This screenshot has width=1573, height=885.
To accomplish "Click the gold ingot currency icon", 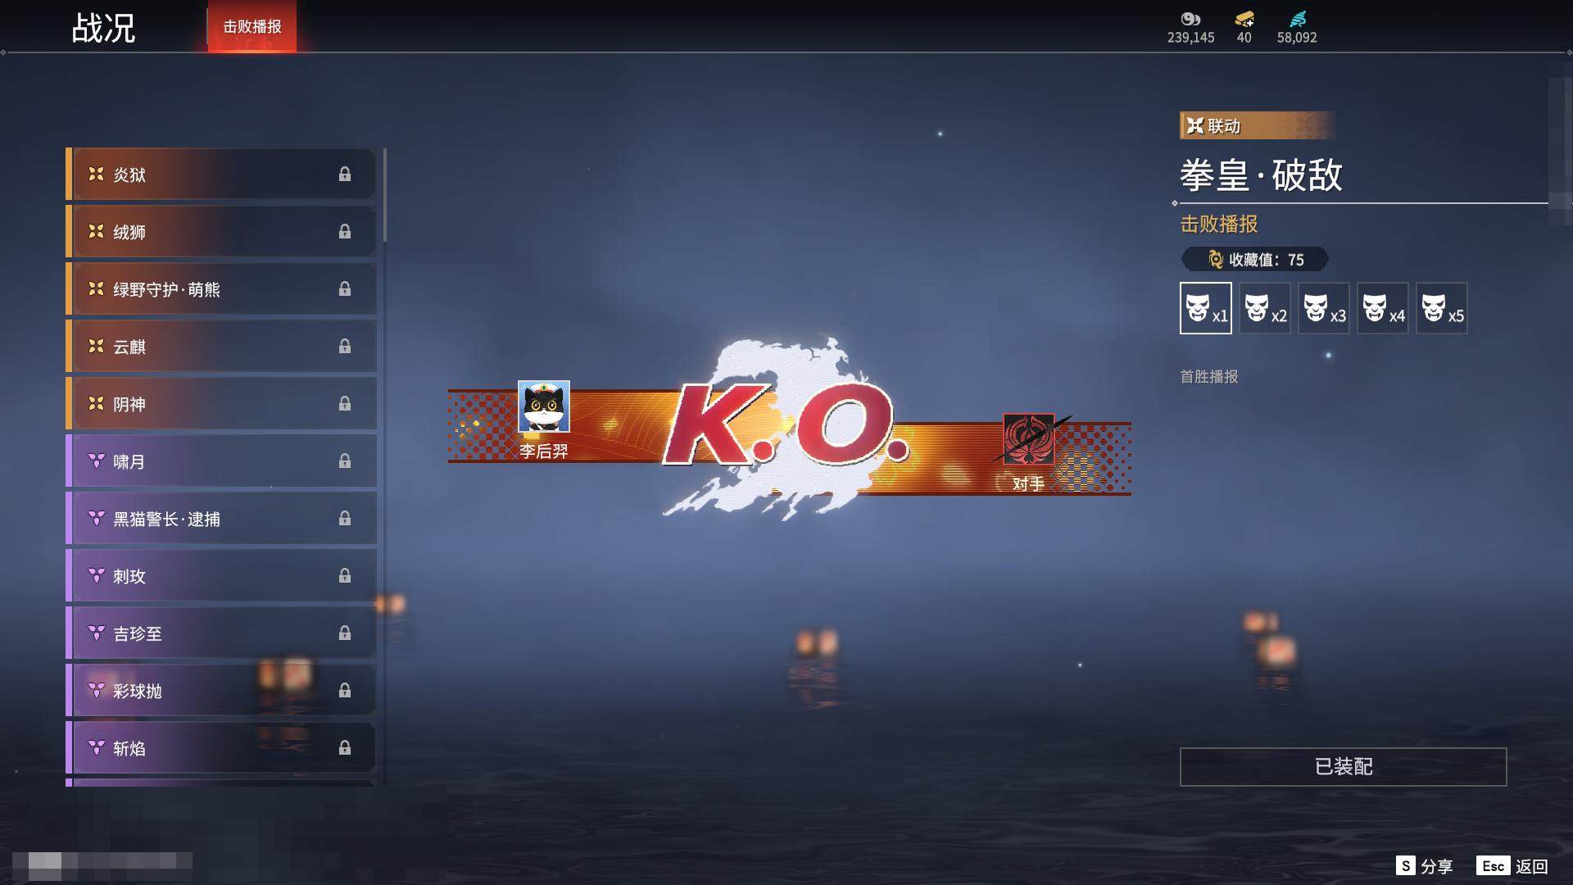I will point(1244,19).
